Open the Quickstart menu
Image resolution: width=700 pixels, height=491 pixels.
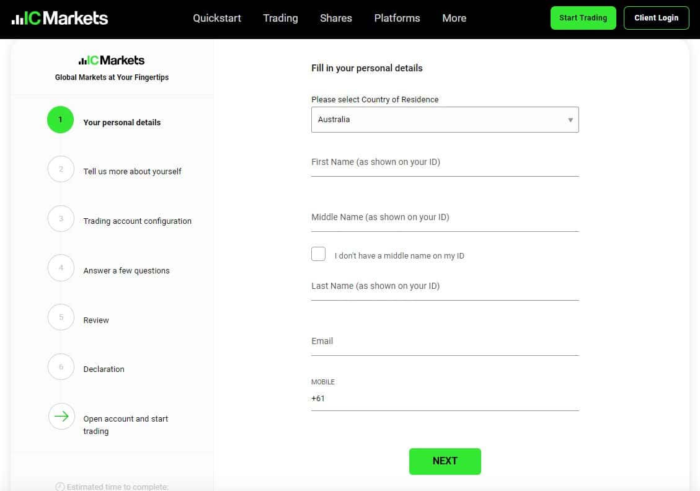[x=217, y=19]
